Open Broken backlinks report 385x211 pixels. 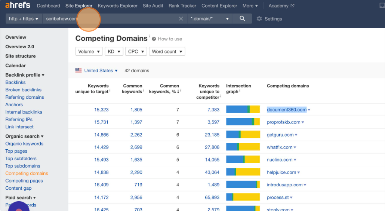coord(23,90)
